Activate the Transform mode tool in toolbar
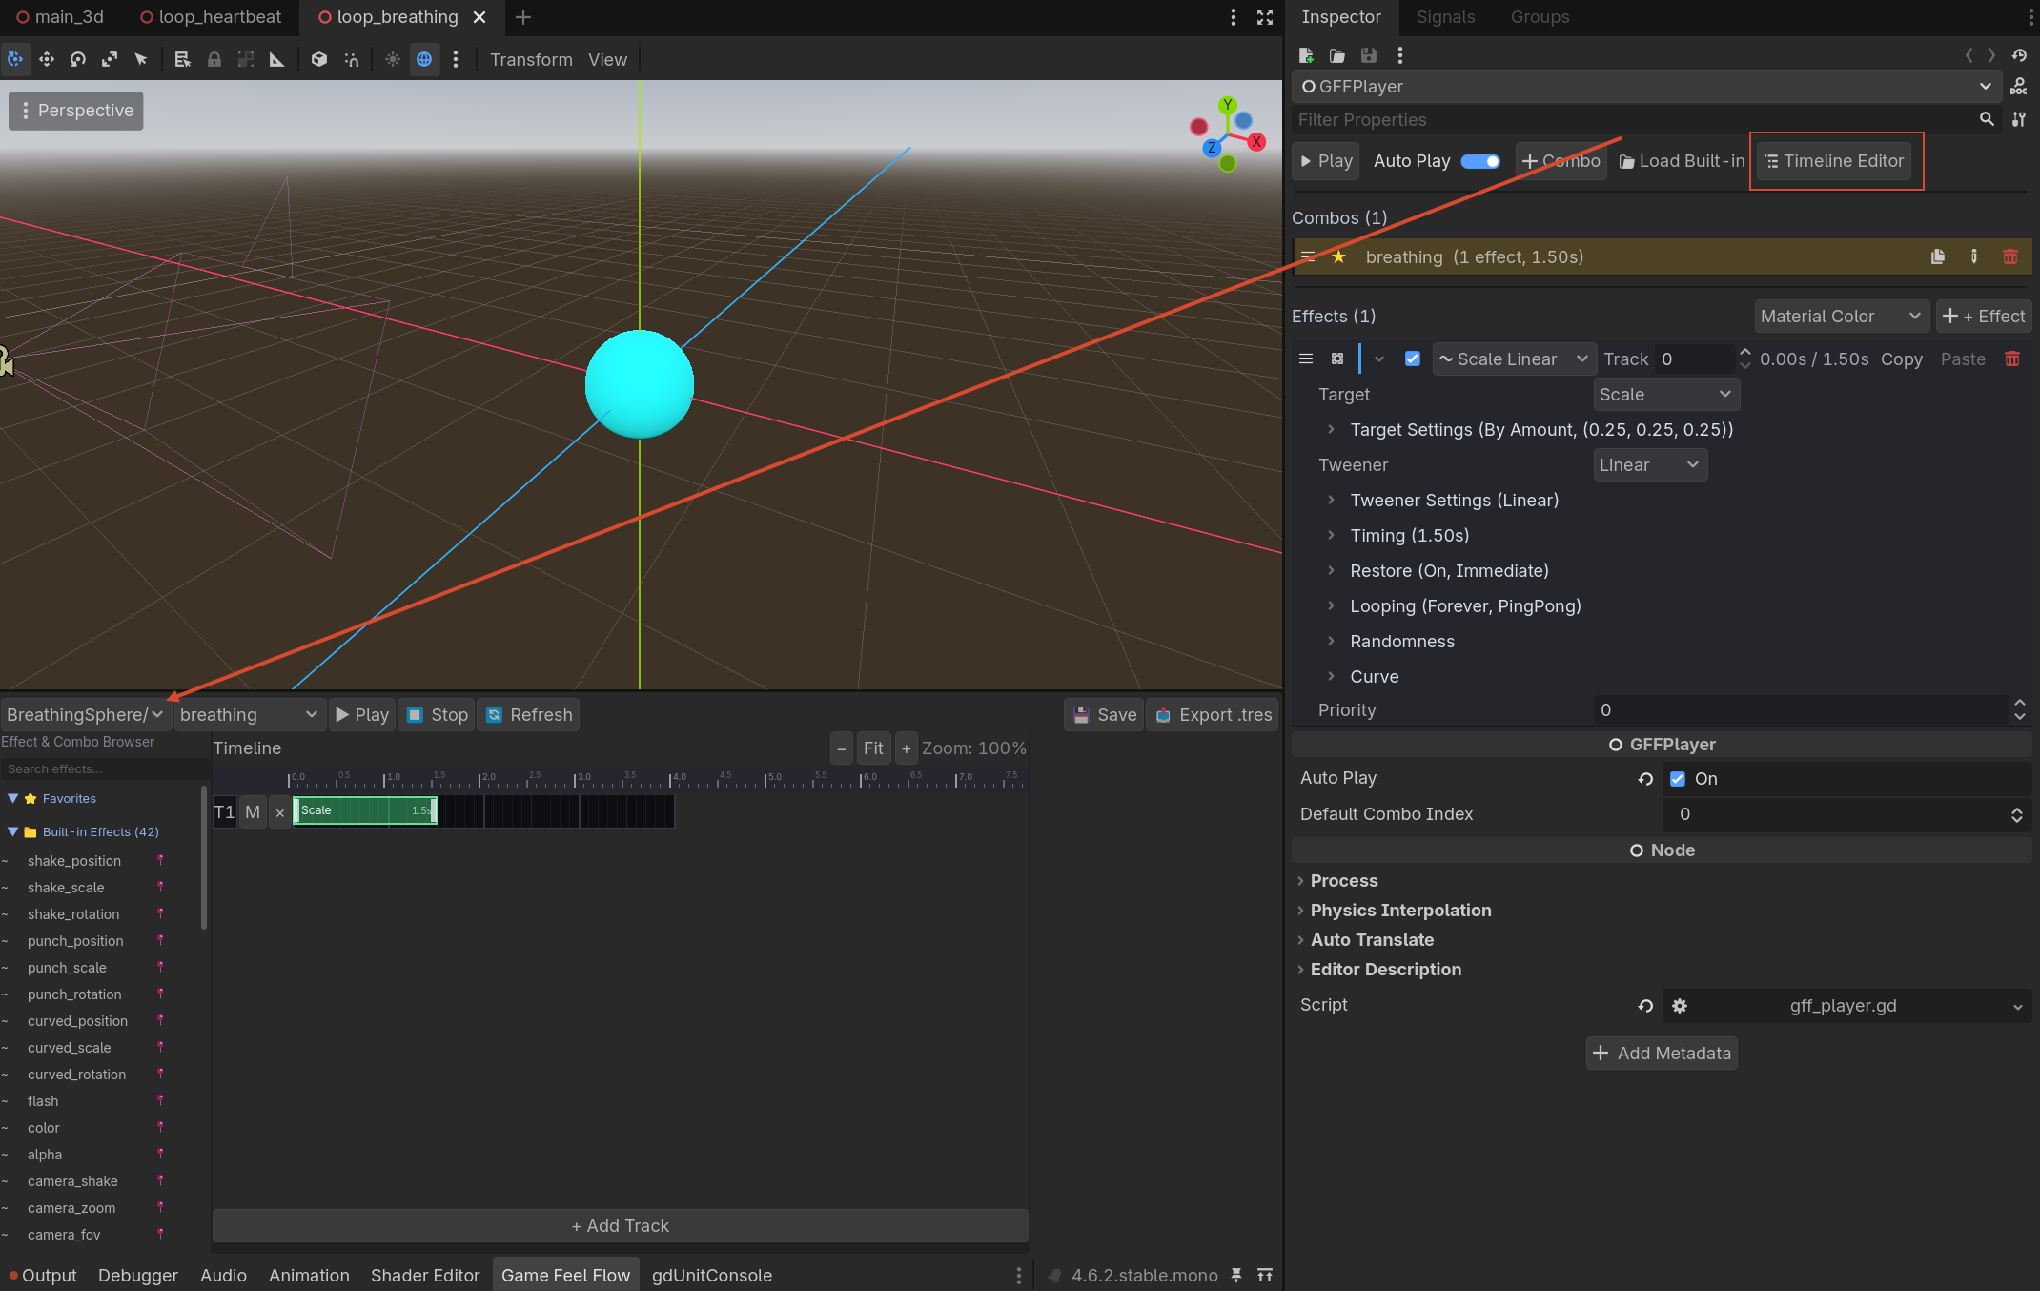The height and width of the screenshot is (1291, 2040). pos(15,59)
